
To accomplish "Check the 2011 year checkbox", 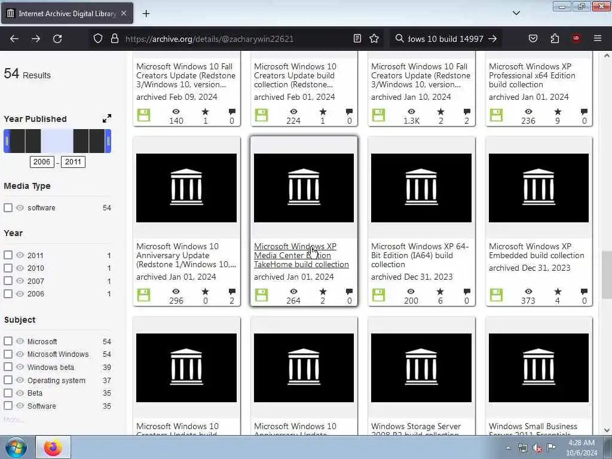I will 8,255.
